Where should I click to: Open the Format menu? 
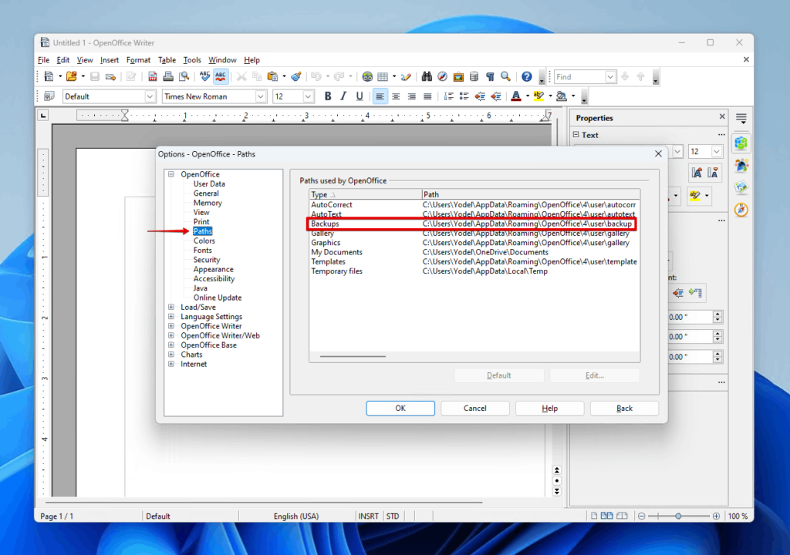139,60
